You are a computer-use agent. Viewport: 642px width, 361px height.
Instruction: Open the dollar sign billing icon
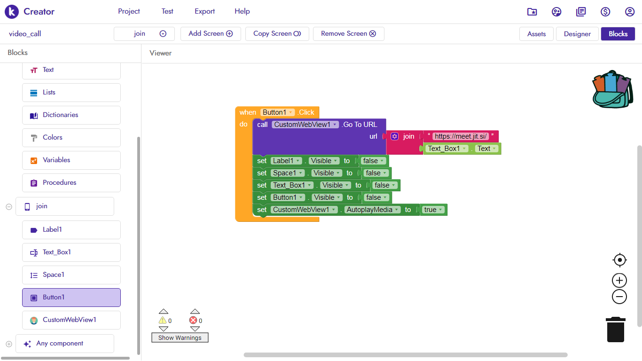click(605, 12)
